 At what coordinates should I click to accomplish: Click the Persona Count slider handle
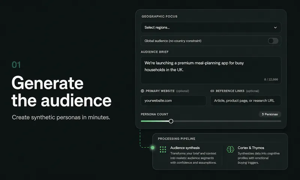pos(171,121)
